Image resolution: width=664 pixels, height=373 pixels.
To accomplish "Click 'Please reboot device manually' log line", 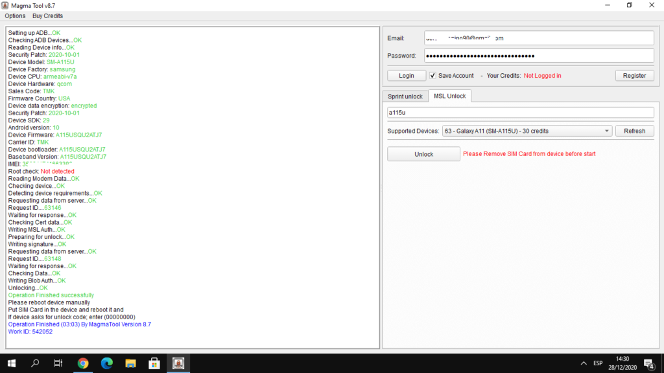I will coord(49,302).
